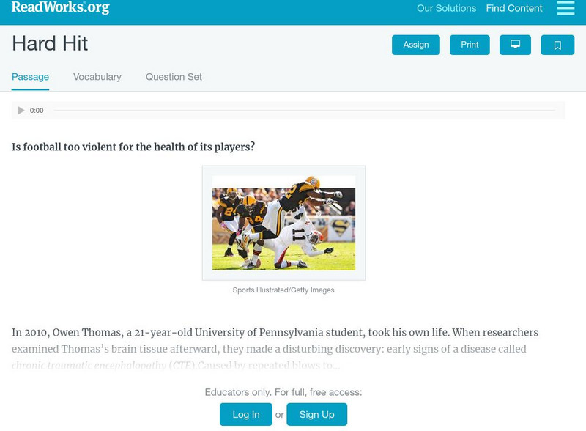Click the Log In button
This screenshot has height=431, width=586.
(x=246, y=415)
